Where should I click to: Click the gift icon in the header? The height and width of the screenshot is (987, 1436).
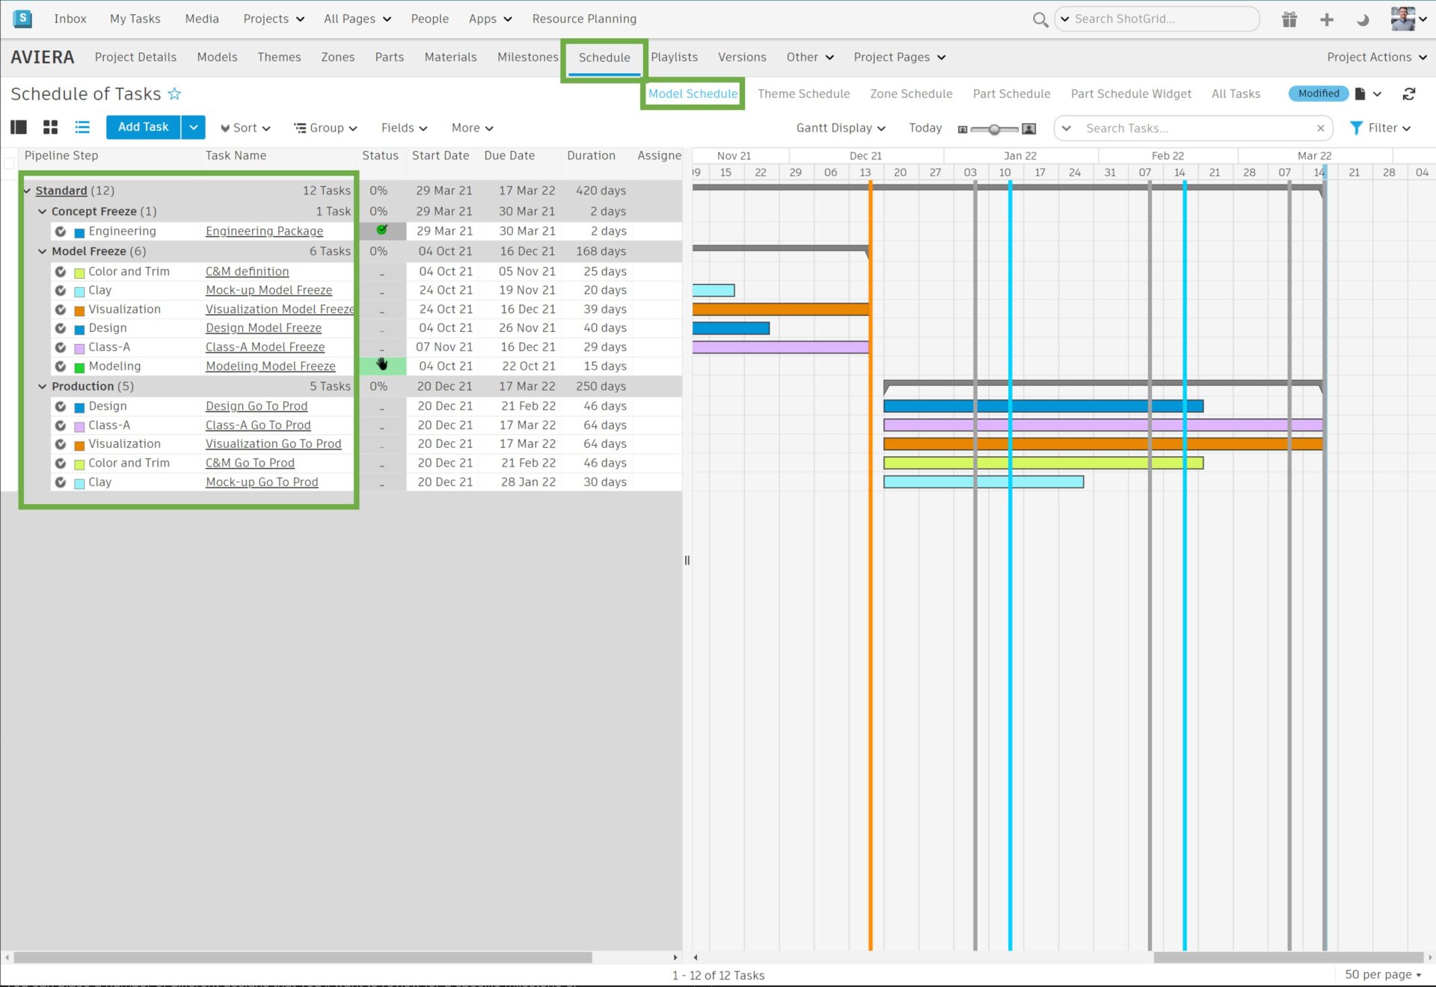[1289, 19]
